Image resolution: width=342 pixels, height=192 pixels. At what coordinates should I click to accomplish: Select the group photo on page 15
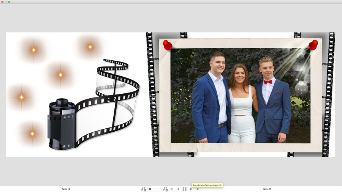(240, 96)
